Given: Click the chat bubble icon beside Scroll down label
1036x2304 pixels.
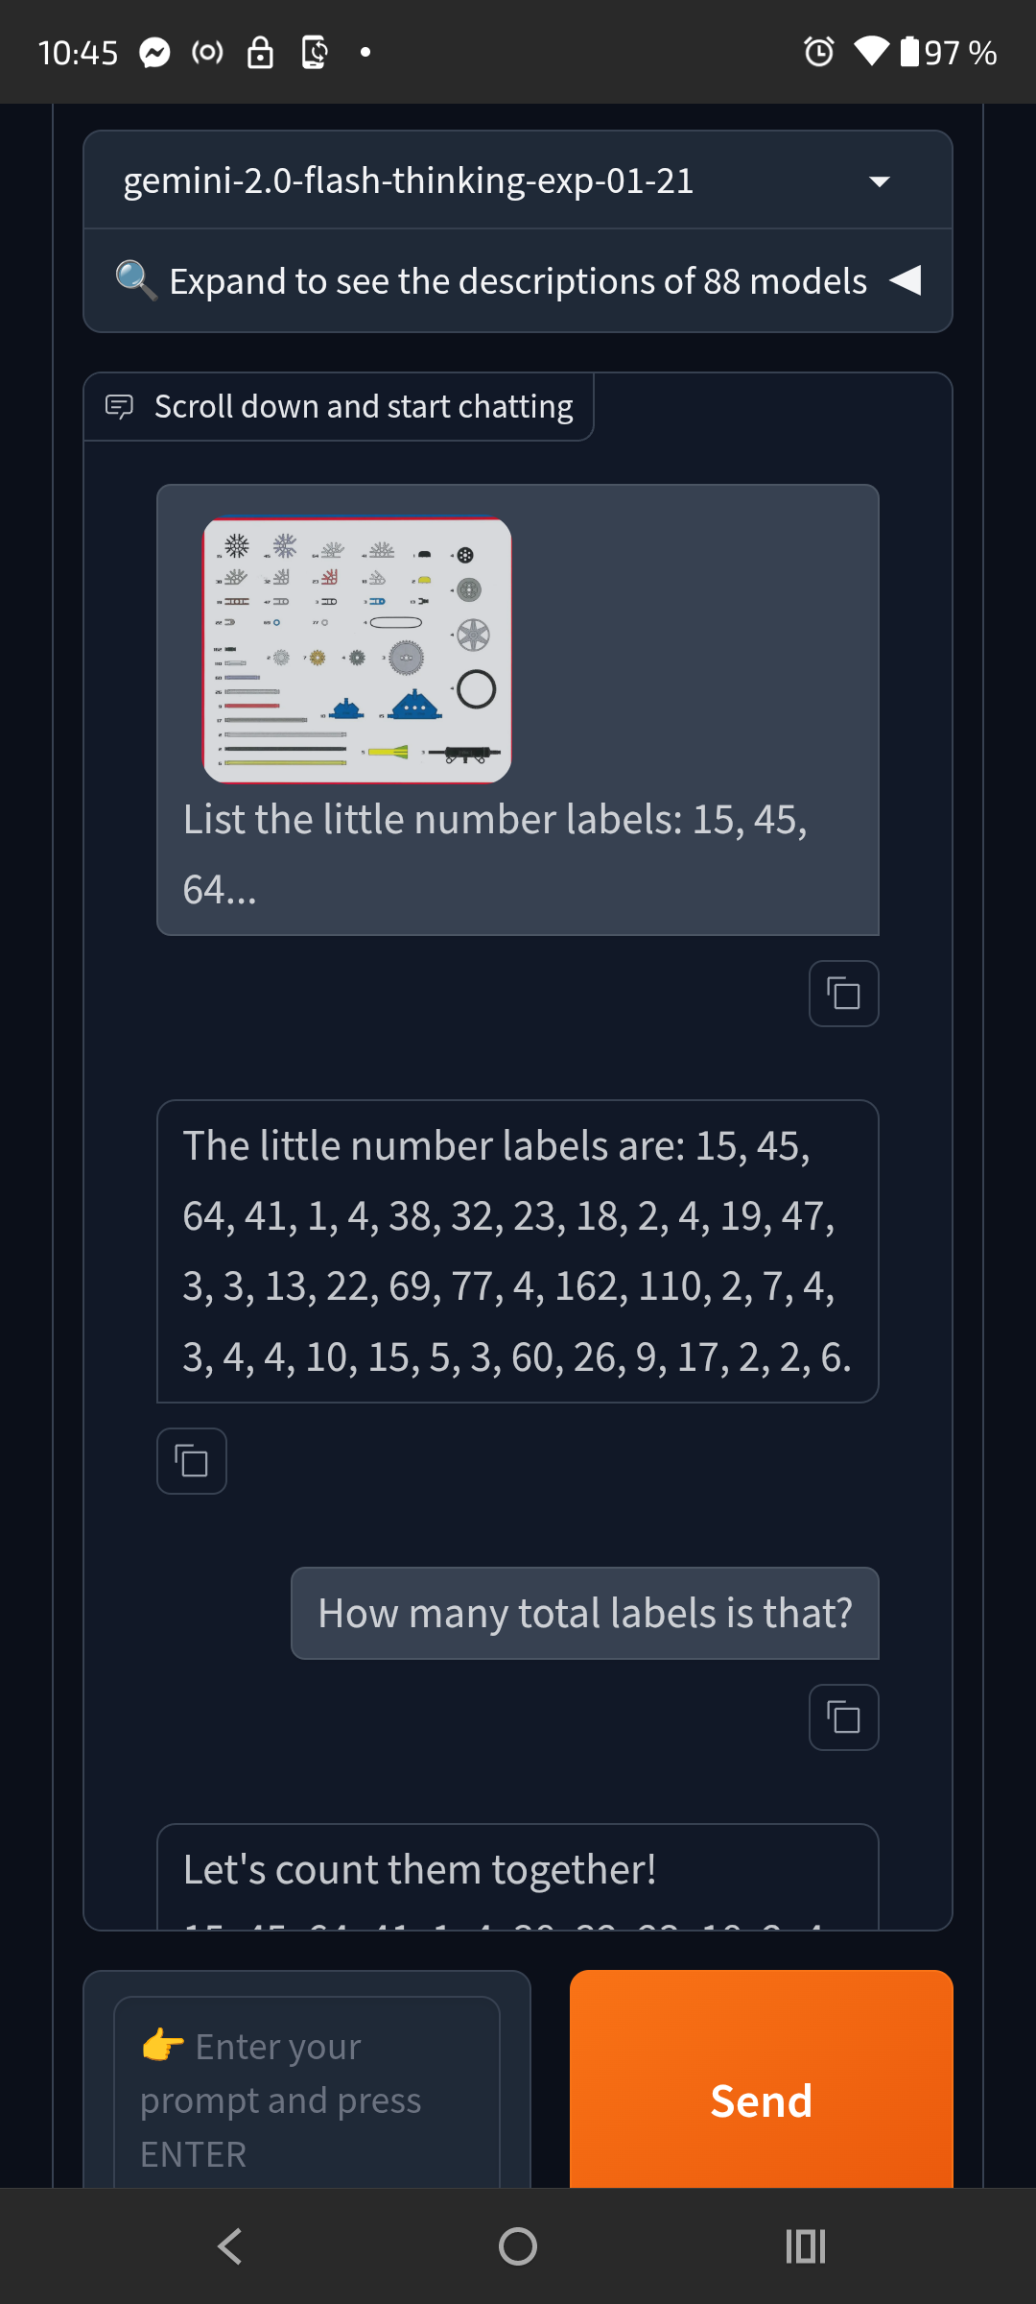Looking at the screenshot, I should point(119,406).
